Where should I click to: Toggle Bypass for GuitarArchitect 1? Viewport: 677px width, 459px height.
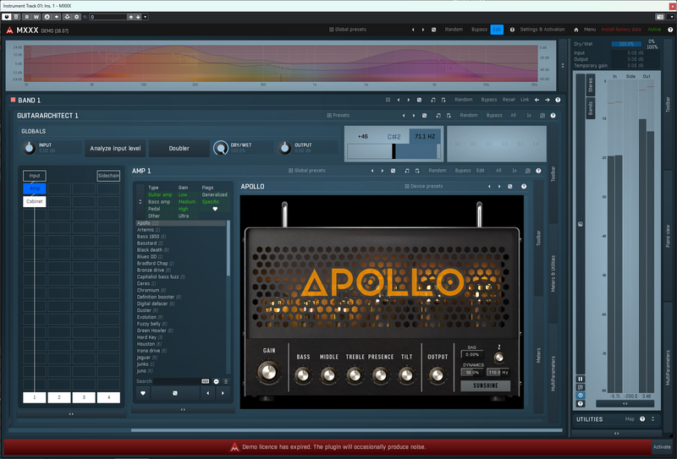pyautogui.click(x=494, y=116)
